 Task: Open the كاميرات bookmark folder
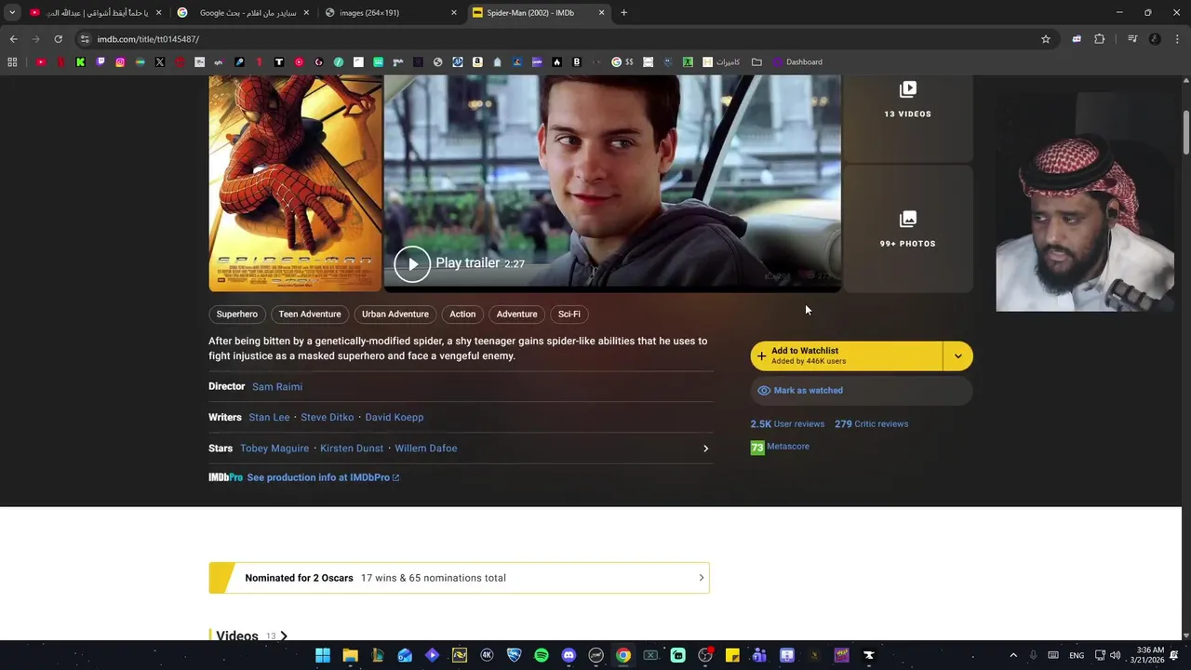(721, 62)
